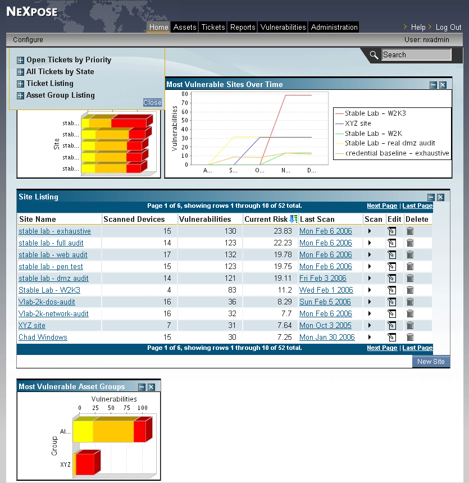Expand All Tickets by State
This screenshot has height=483, width=469.
(20, 72)
